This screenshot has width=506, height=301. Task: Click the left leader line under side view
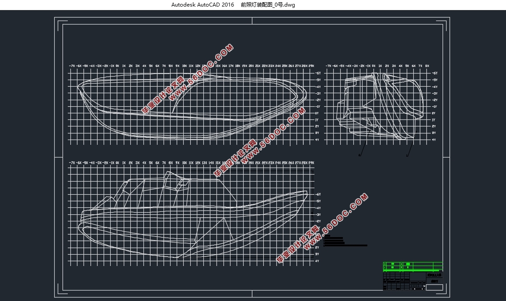coord(363,148)
